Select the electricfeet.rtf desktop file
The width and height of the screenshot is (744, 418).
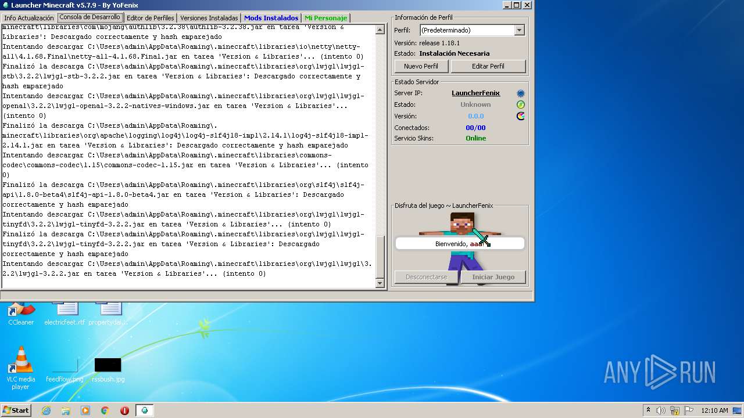[65, 314]
